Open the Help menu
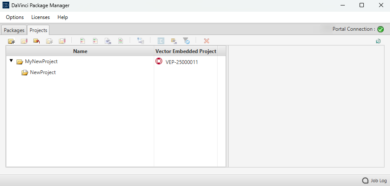 [63, 17]
